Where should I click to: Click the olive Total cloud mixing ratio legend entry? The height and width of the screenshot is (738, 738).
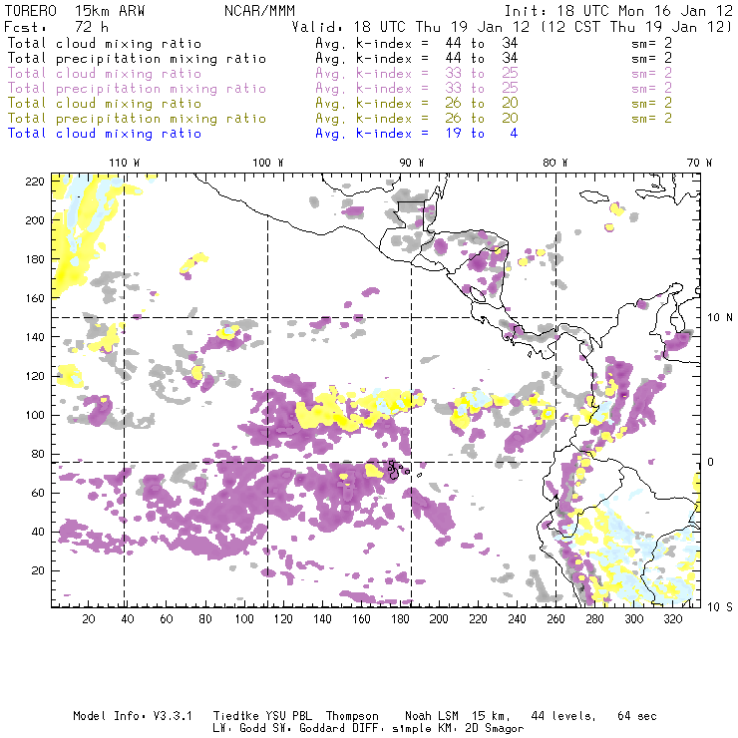coord(104,104)
